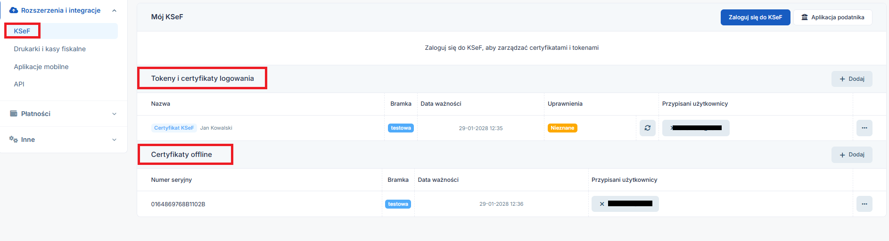The width and height of the screenshot is (889, 241).
Task: Remove assigned user from offline certificate
Action: 602,204
